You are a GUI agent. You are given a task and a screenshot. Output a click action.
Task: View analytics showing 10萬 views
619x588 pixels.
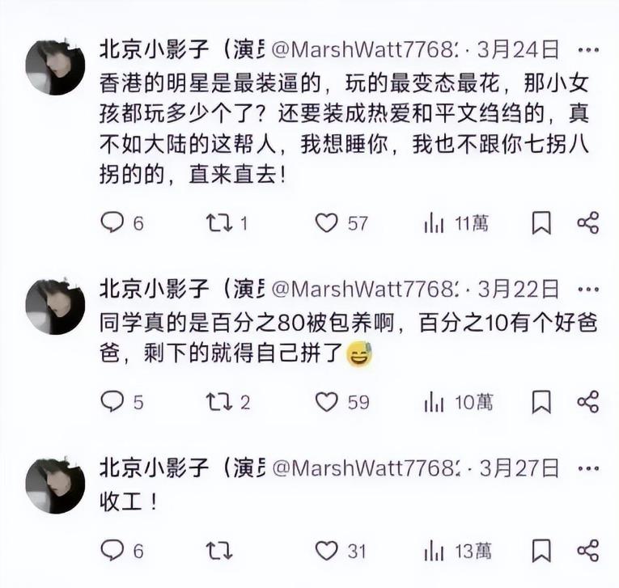click(x=458, y=402)
